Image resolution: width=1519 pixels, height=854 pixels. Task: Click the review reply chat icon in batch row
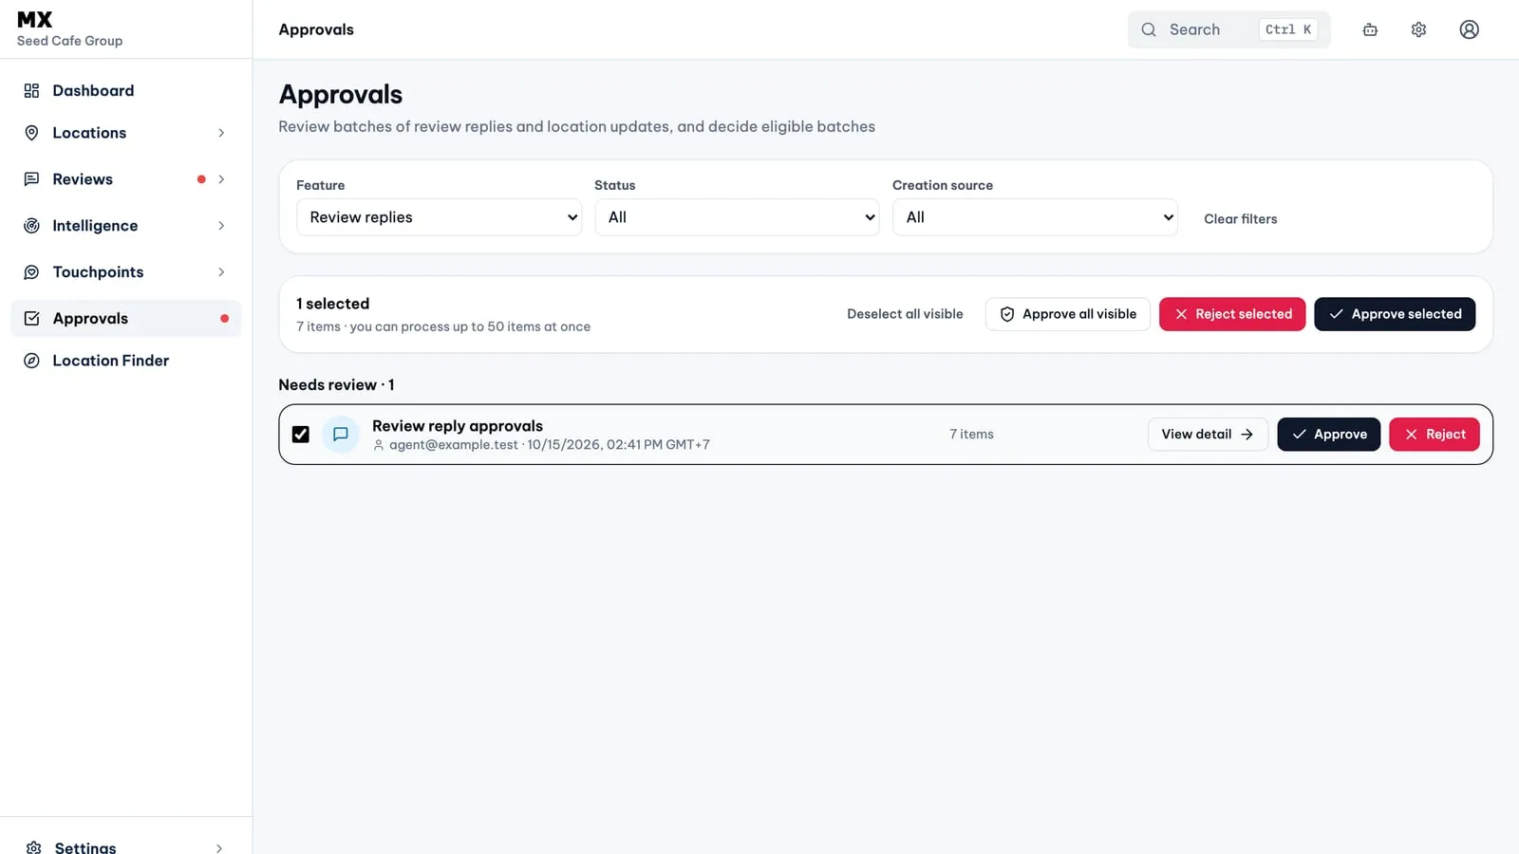(x=341, y=435)
